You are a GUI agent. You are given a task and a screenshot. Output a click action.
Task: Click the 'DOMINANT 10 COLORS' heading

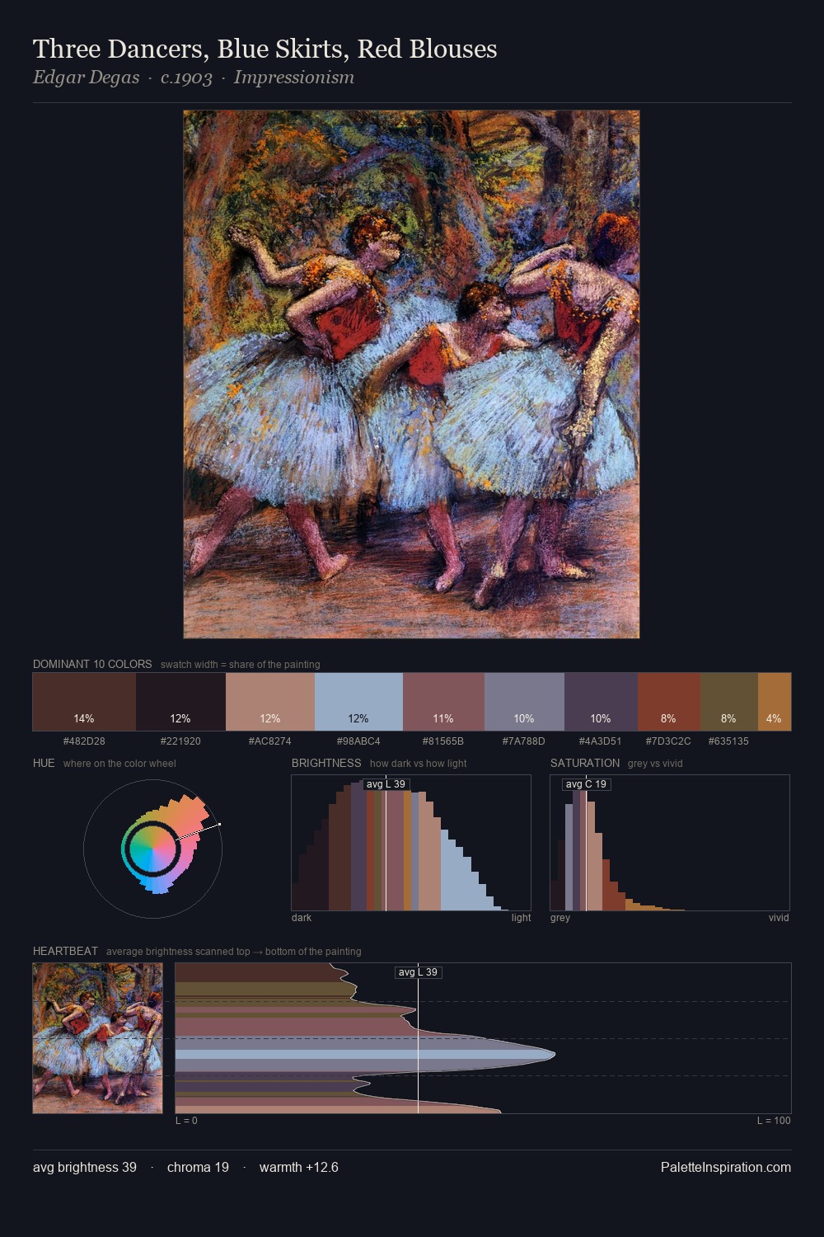(x=92, y=664)
